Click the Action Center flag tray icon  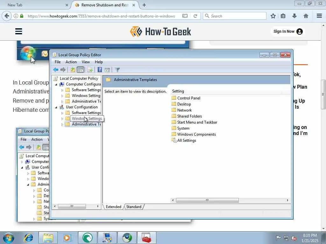tap(278, 238)
